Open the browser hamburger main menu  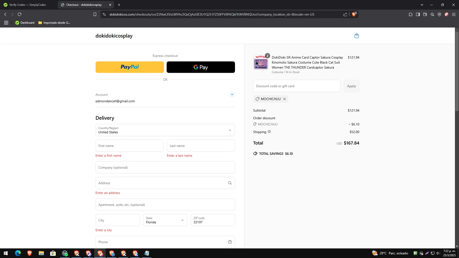[454, 14]
